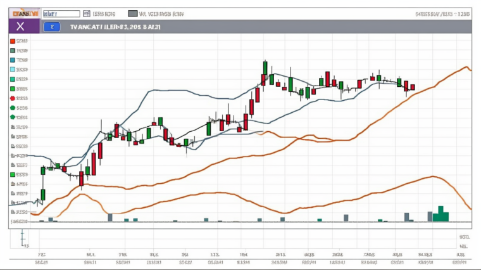This screenshot has width=481, height=270.
Task: Click the small axis scale icon below the legend
Action: tap(23, 238)
